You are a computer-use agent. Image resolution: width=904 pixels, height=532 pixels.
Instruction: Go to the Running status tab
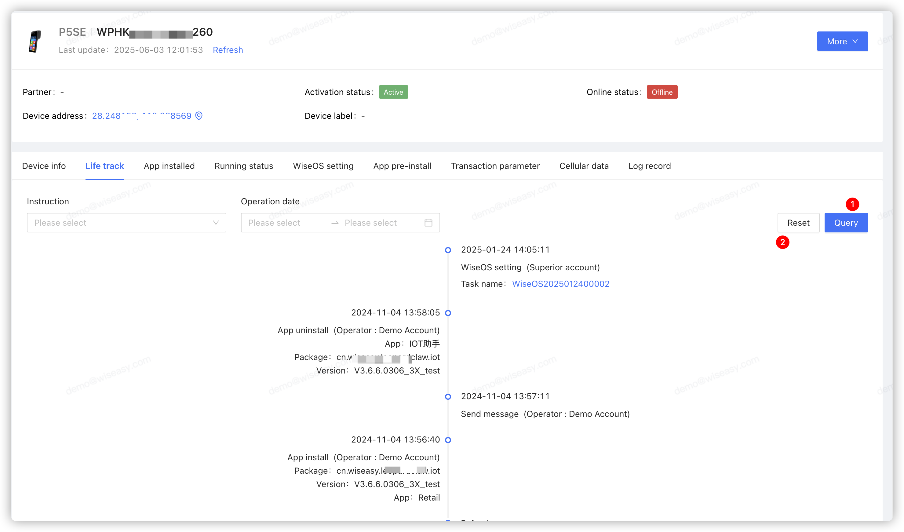pos(244,166)
